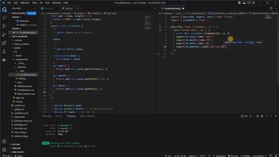Image resolution: width=279 pixels, height=157 pixels.
Task: Click the feedback icon in status bar
Action: point(271,156)
